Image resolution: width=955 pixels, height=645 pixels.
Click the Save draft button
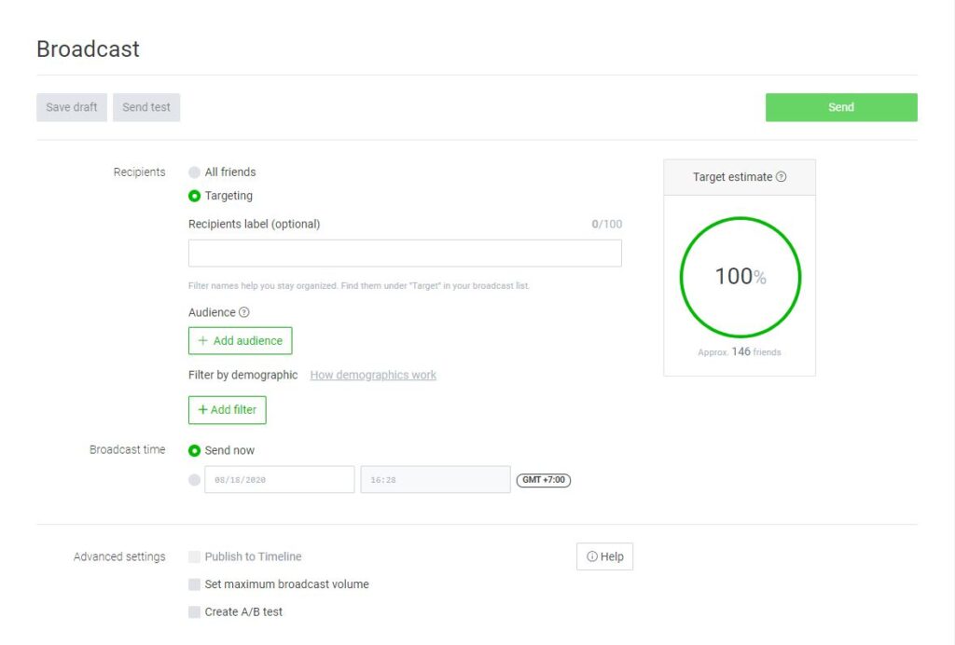tap(71, 106)
